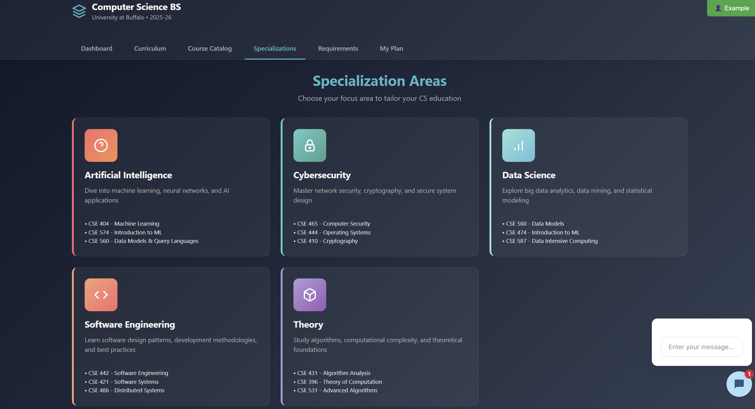Click the stacked layers logo icon
Screen dimensions: 755x409
[x=79, y=11]
